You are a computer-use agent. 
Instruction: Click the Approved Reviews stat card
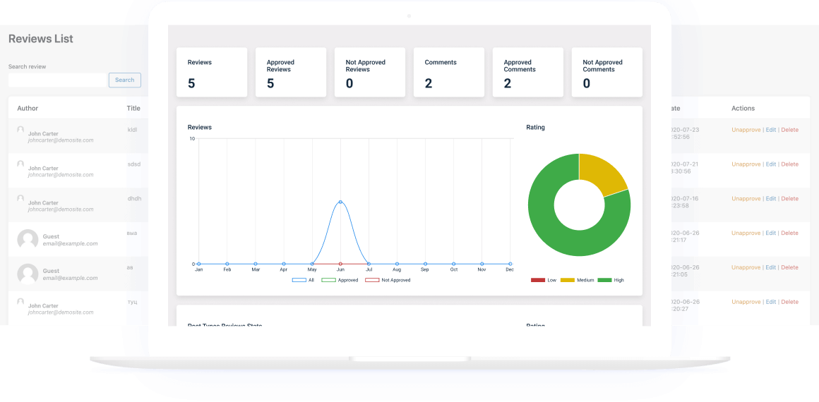click(x=291, y=72)
